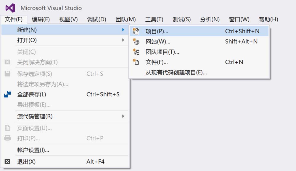Select 全部保存(L) menu entry
Screen dimensions: 296x171
click(32, 94)
